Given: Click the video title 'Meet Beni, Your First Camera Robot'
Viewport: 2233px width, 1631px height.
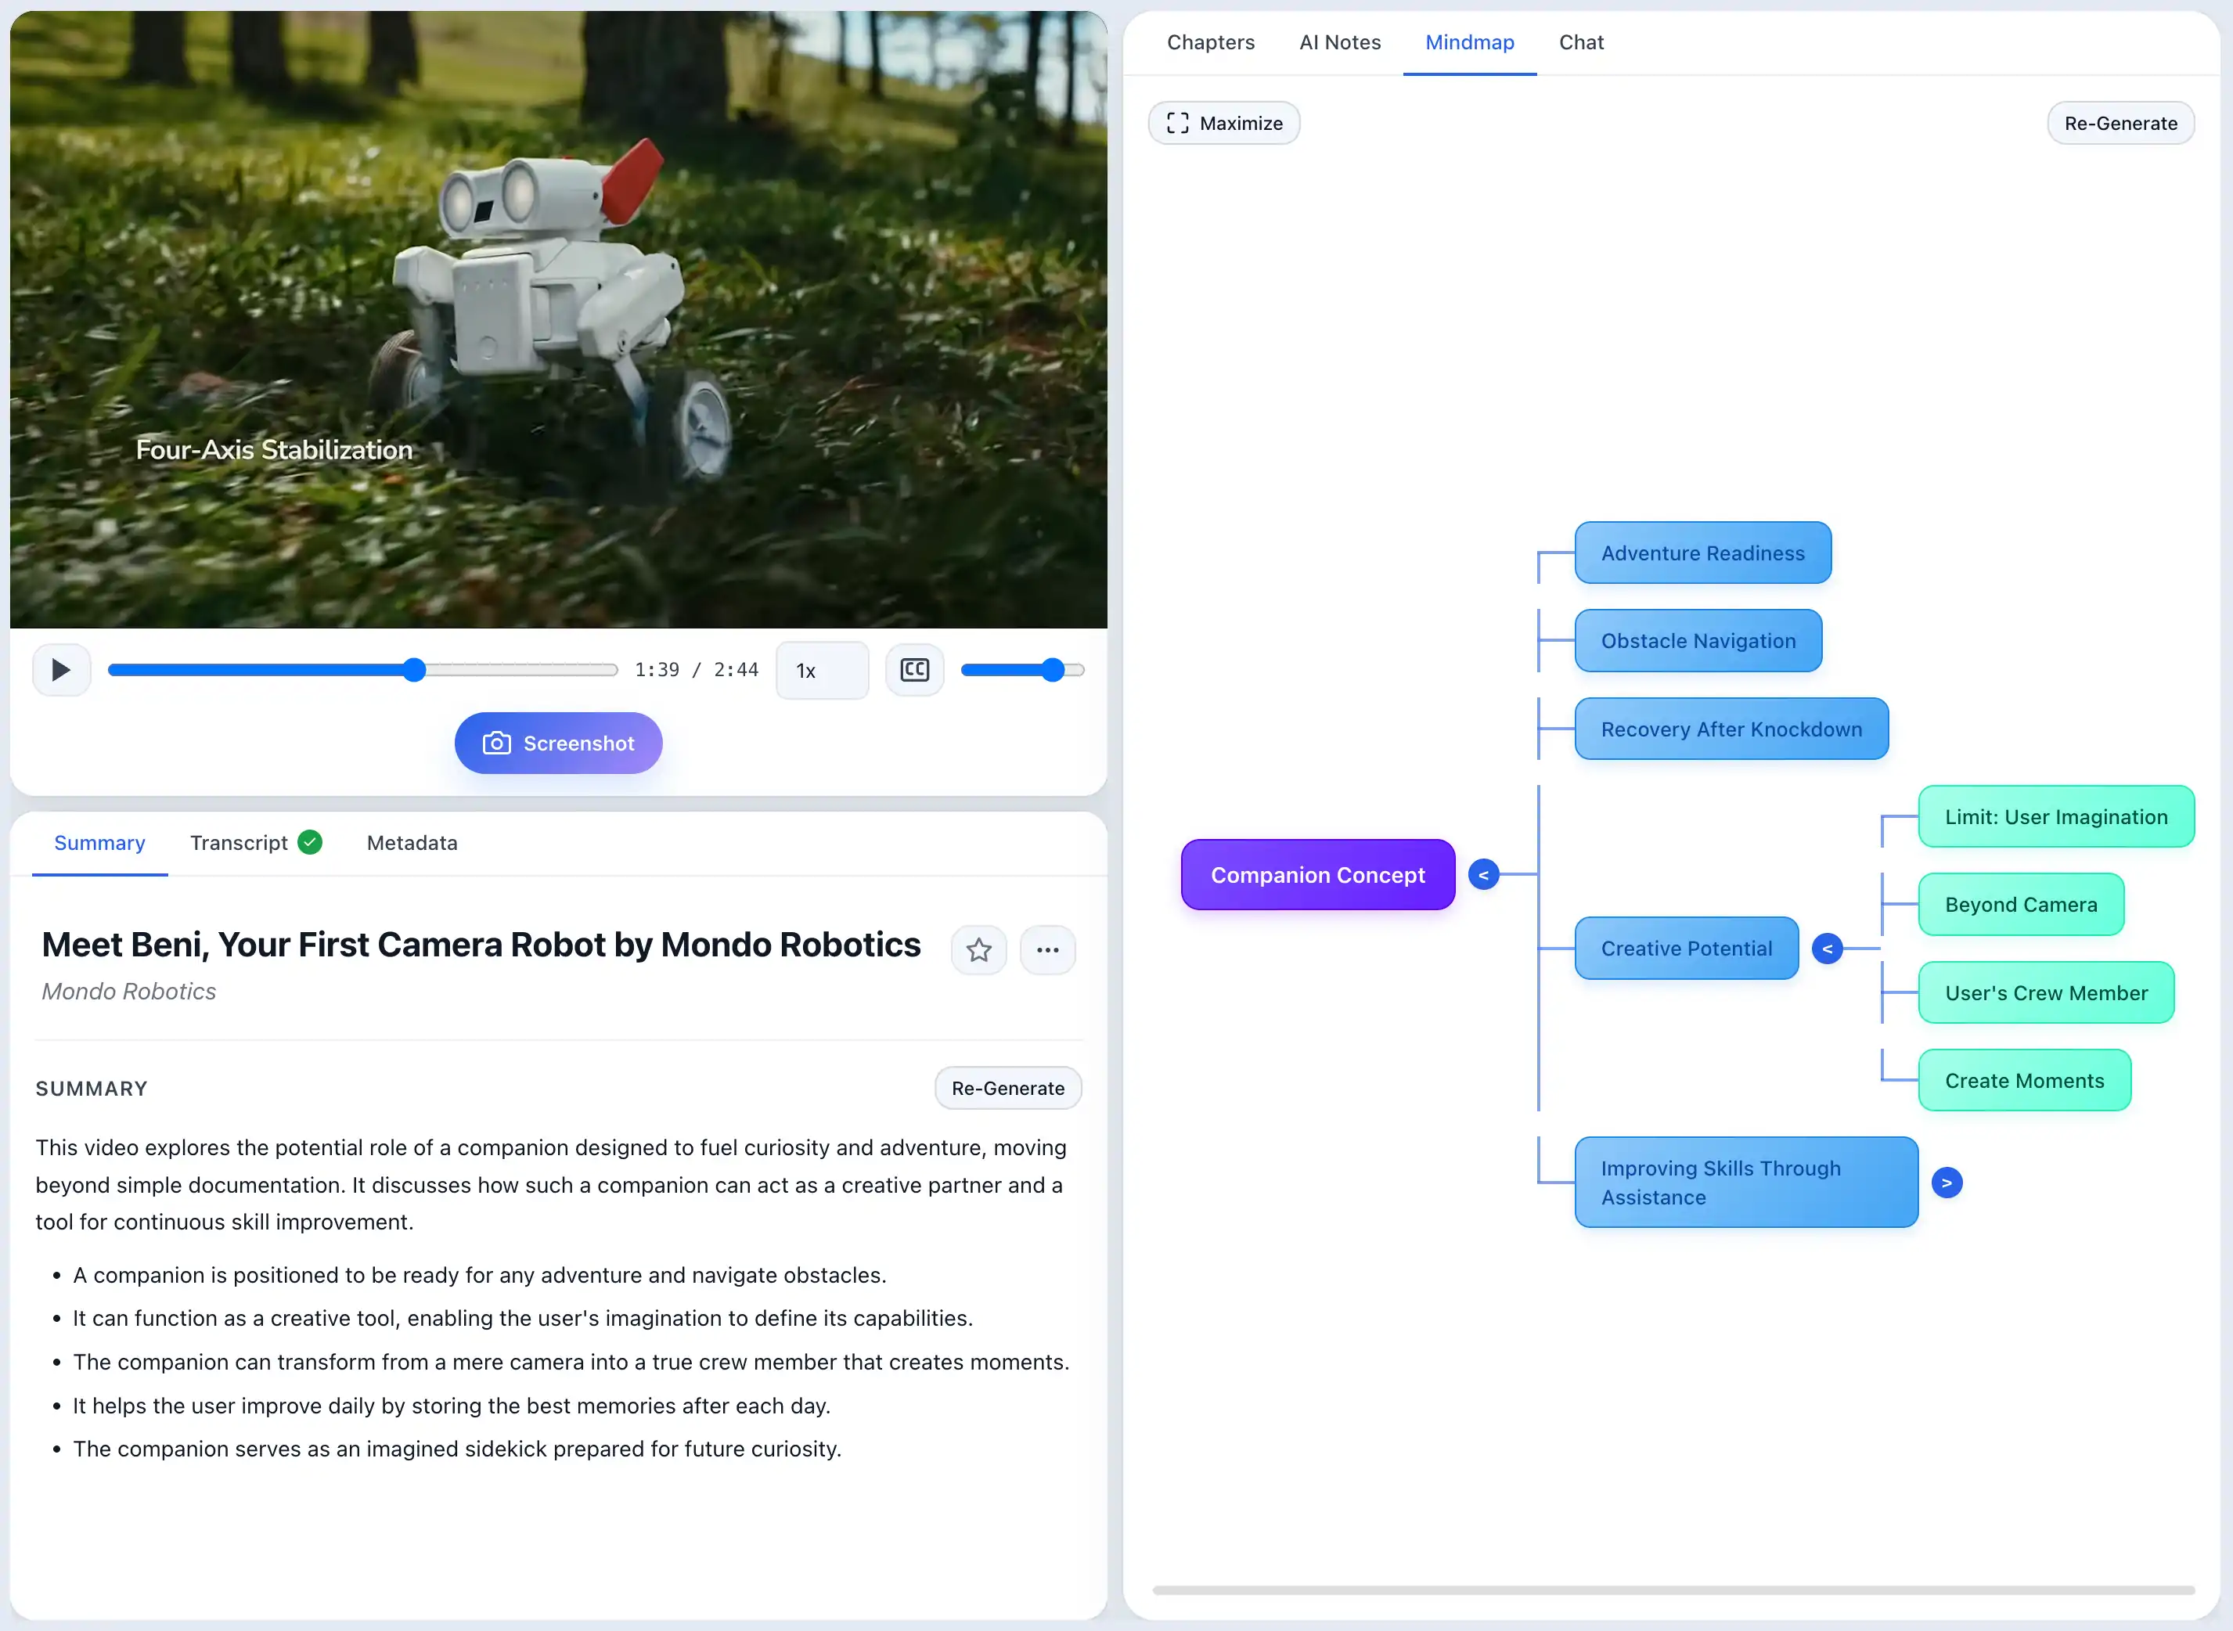Looking at the screenshot, I should tap(481, 945).
